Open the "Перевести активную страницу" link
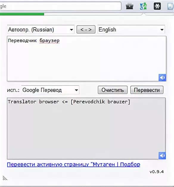The width and height of the screenshot is (174, 187). (74, 165)
